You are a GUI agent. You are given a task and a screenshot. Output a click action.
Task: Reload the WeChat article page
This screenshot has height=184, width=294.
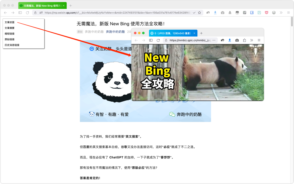[x=27, y=13]
